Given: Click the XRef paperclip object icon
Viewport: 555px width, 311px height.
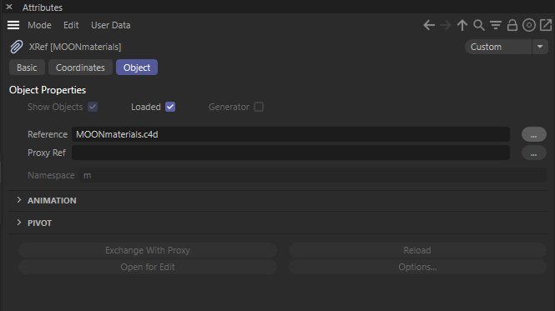Looking at the screenshot, I should (x=17, y=47).
